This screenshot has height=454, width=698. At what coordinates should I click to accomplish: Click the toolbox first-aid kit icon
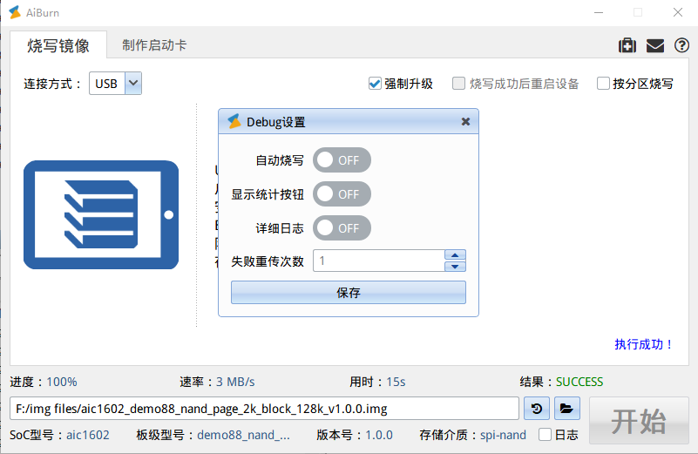click(x=627, y=46)
